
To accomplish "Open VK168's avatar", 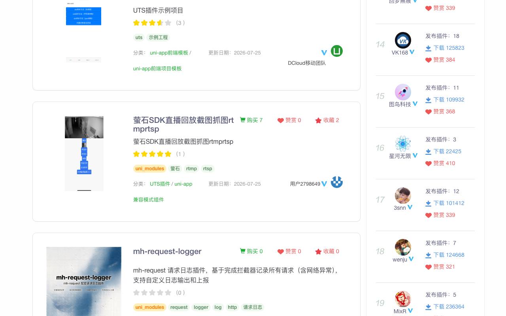I will click(403, 40).
